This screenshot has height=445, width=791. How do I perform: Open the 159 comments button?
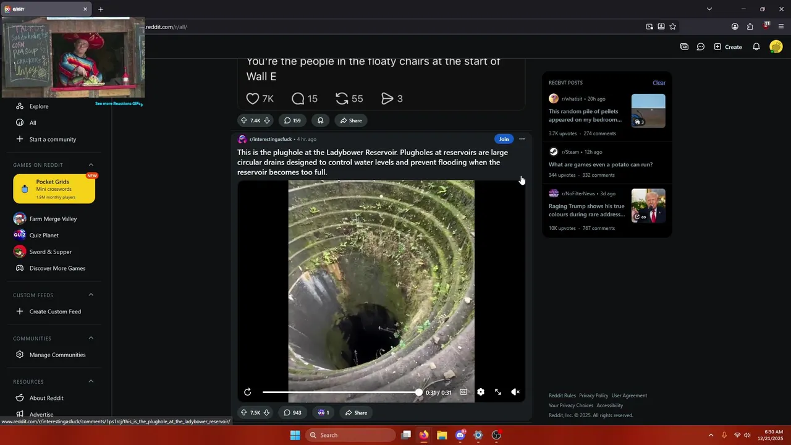292,121
